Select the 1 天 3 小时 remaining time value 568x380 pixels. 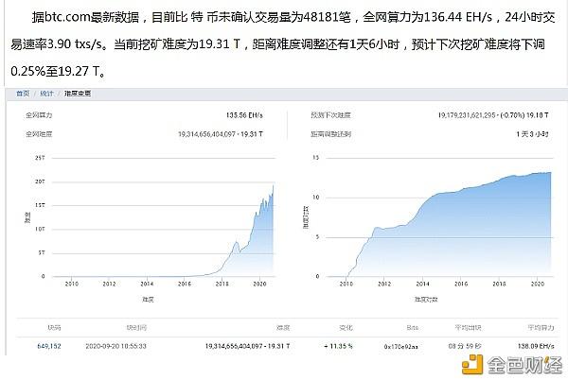(x=532, y=134)
